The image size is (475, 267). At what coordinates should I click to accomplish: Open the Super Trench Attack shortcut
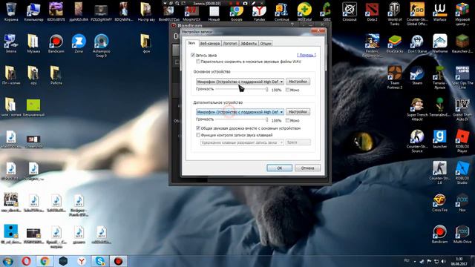coord(417,109)
